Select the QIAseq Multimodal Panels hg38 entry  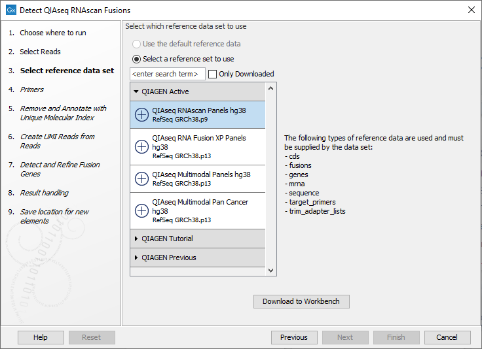pos(200,178)
